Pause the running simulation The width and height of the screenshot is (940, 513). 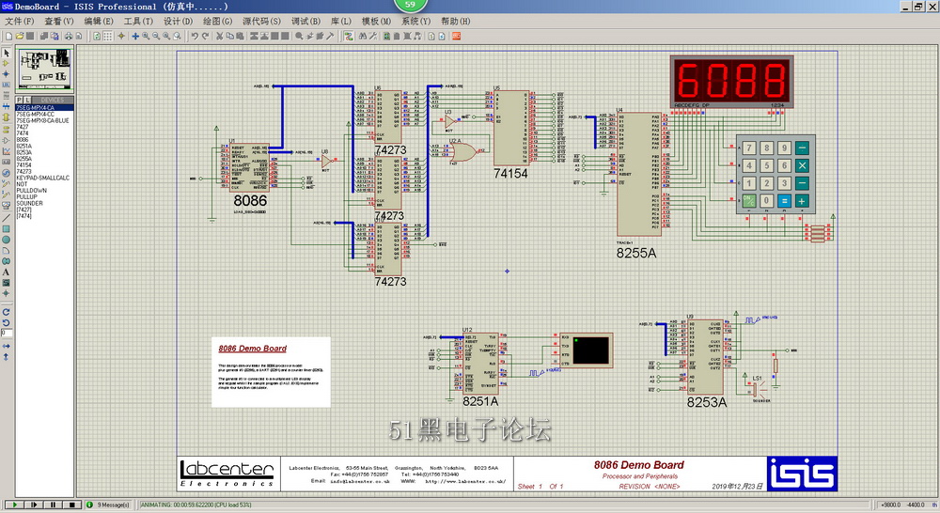point(54,505)
